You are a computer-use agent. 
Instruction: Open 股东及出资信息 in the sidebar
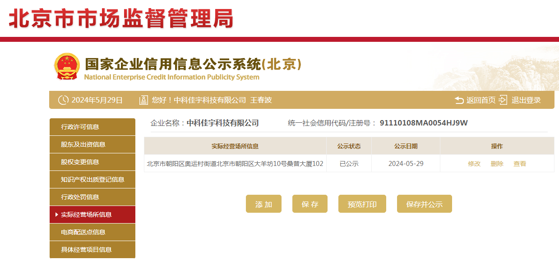point(92,144)
